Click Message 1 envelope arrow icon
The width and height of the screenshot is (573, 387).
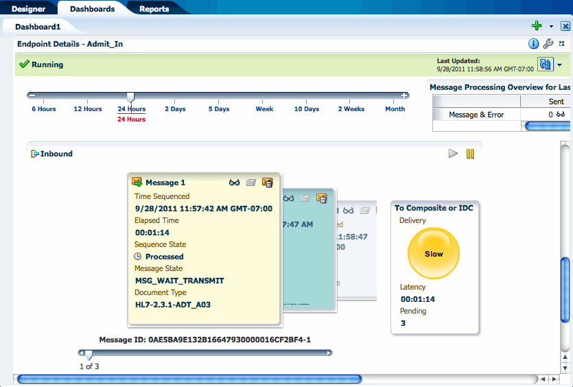pyautogui.click(x=137, y=182)
